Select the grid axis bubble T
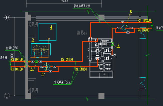This screenshot has height=106, width=163. tap(7, 95)
